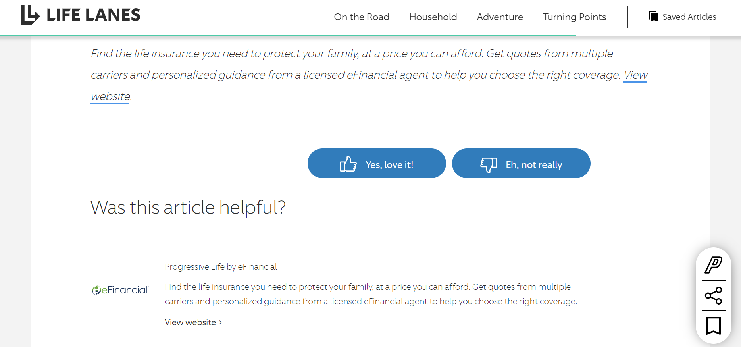Open the On the Road menu
The height and width of the screenshot is (347, 741).
[x=362, y=17]
